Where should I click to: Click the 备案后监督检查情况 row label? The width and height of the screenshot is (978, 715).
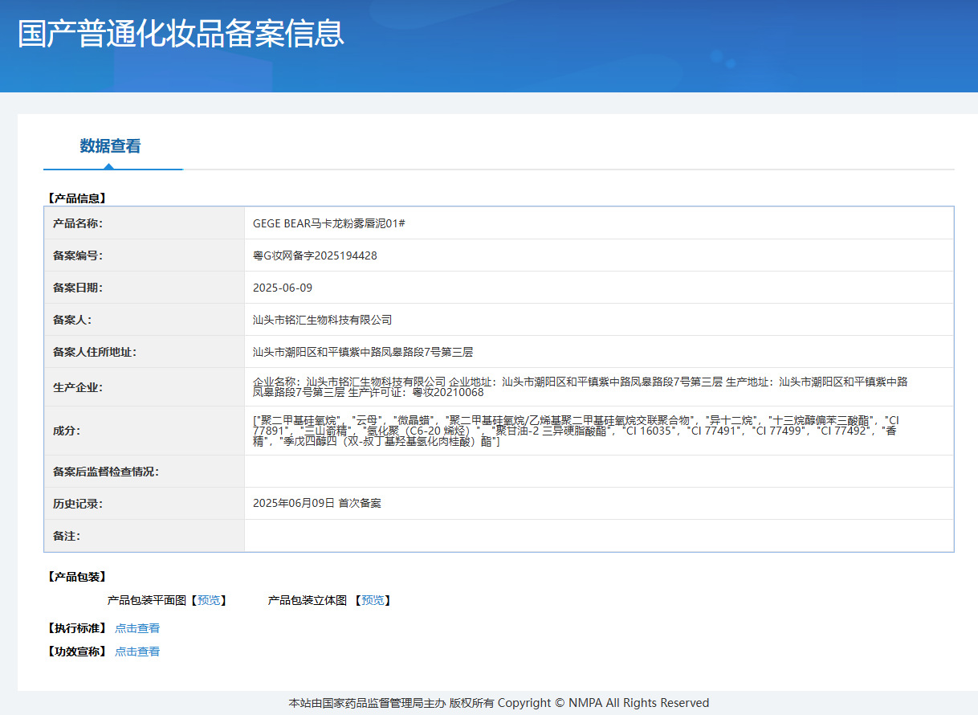(106, 472)
